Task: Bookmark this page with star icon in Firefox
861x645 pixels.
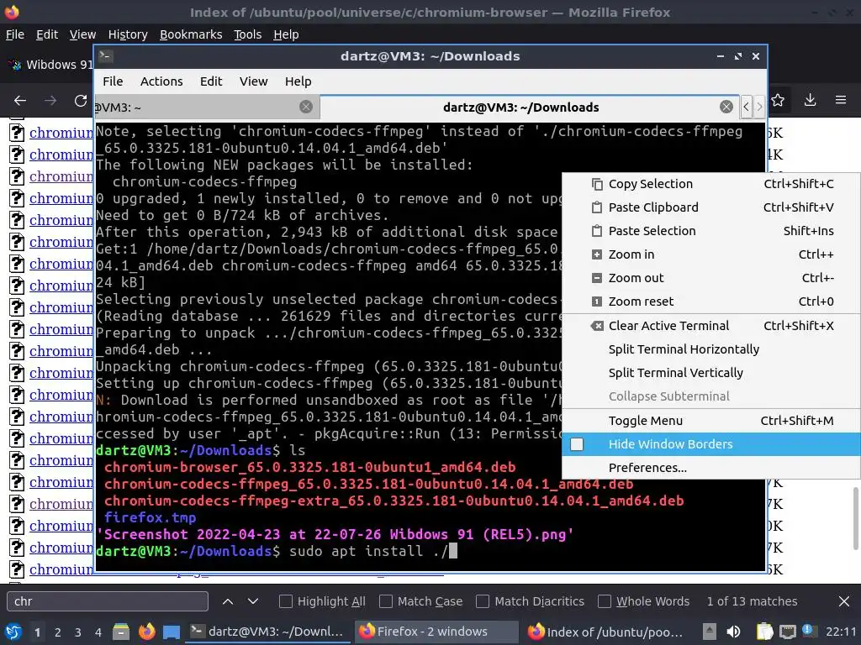Action: 778,101
